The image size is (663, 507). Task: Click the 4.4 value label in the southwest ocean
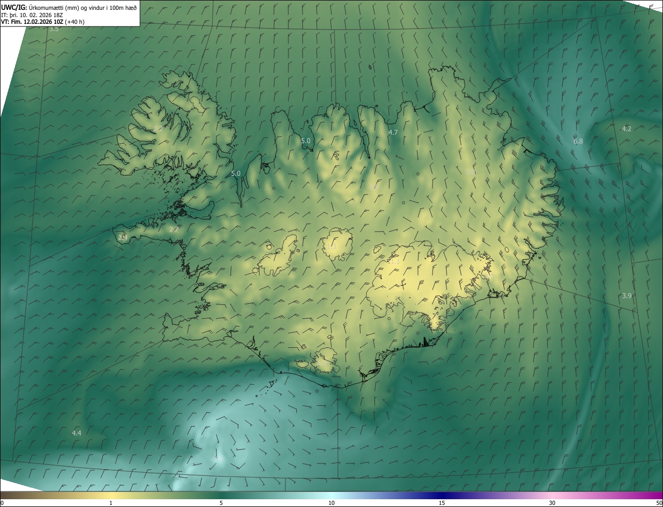pyautogui.click(x=77, y=432)
